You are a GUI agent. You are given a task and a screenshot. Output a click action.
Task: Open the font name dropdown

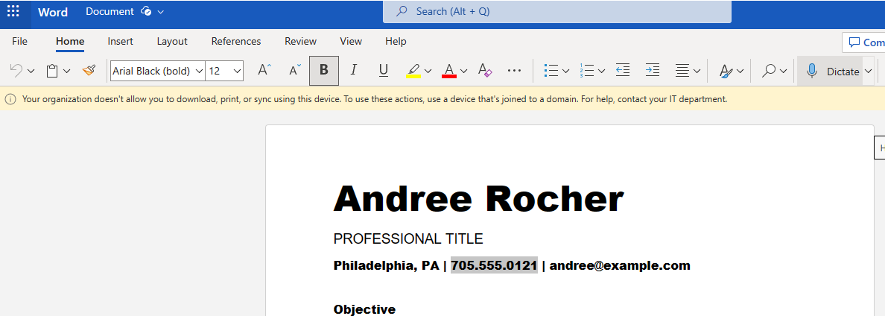click(199, 71)
